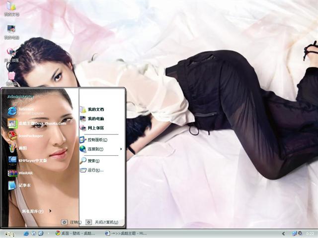This screenshot has height=238, width=318.
Task: Click the second quick launch icon
Action: (x=34, y=234)
